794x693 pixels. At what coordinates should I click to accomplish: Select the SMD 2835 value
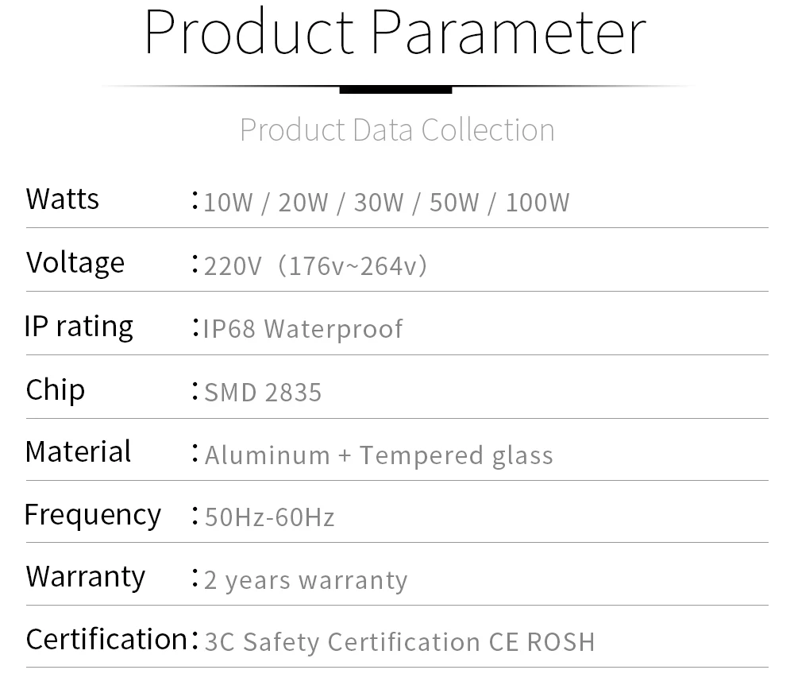click(263, 393)
